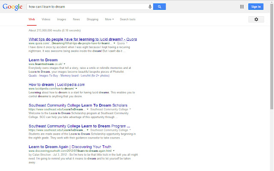
Task: Open the Google apps grid
Action: tap(241, 7)
